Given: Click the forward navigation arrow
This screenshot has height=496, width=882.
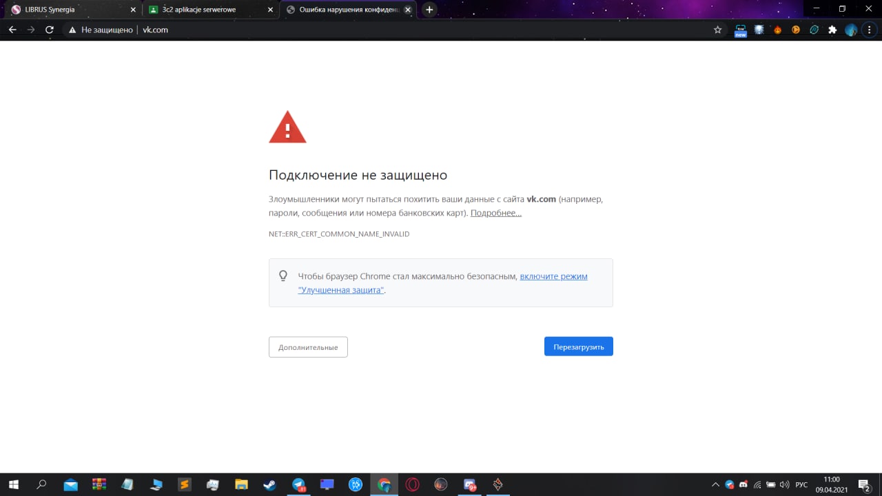Looking at the screenshot, I should 31,30.
